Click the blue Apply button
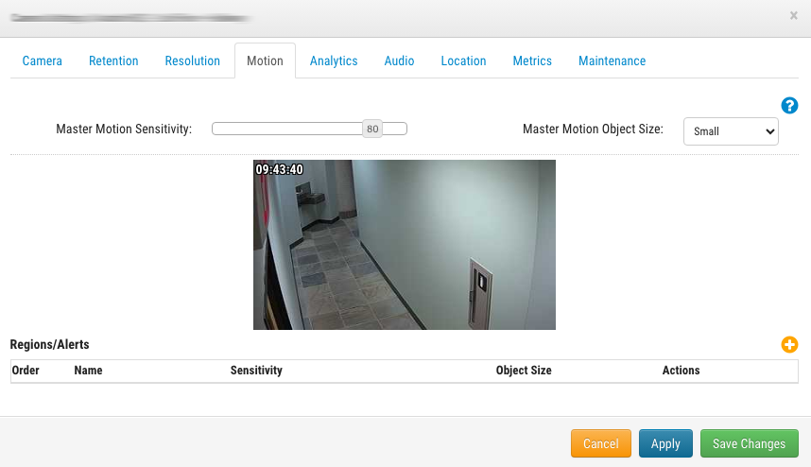Image resolution: width=811 pixels, height=467 pixels. (665, 443)
